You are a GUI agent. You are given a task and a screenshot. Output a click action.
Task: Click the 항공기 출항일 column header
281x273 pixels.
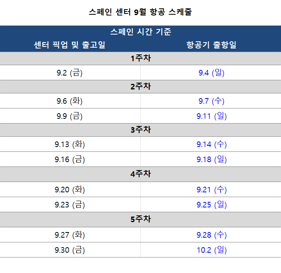[x=212, y=45]
